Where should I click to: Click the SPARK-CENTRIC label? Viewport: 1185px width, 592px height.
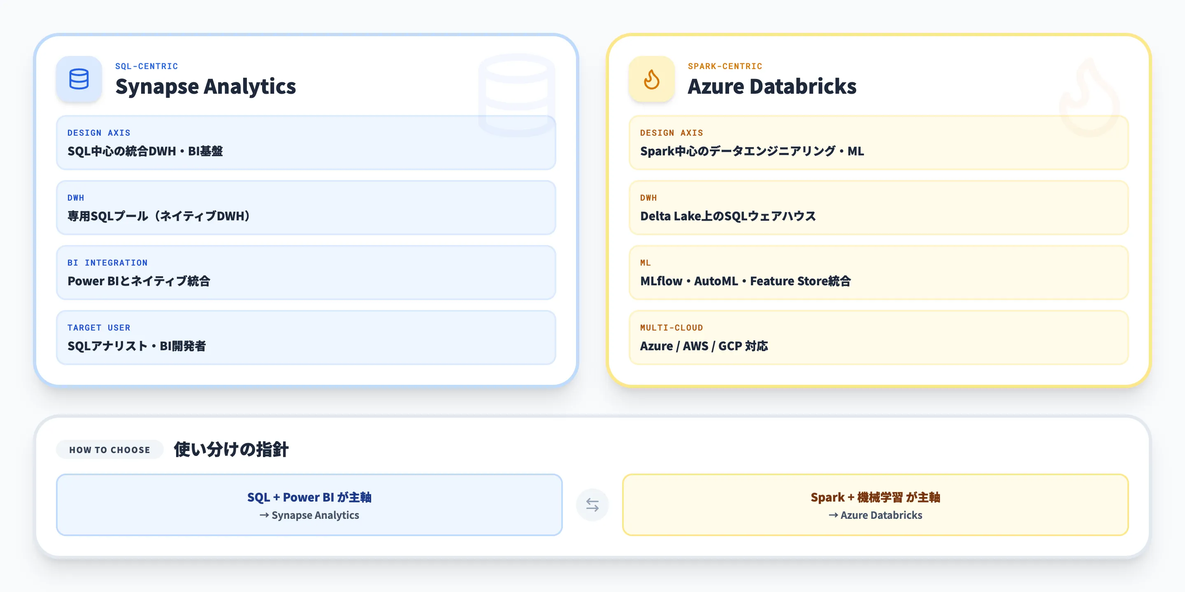(725, 66)
